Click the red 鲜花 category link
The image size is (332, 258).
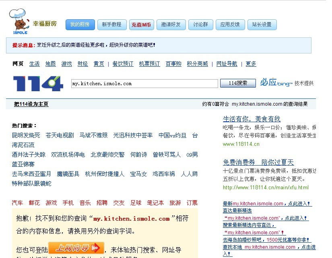34,203
